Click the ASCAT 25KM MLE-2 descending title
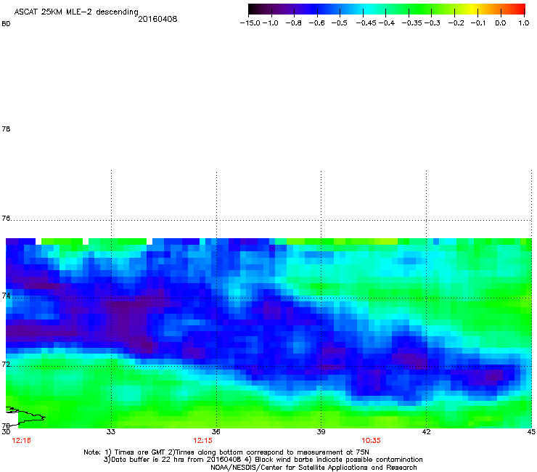Image resolution: width=537 pixels, height=472 pixels. pyautogui.click(x=76, y=12)
